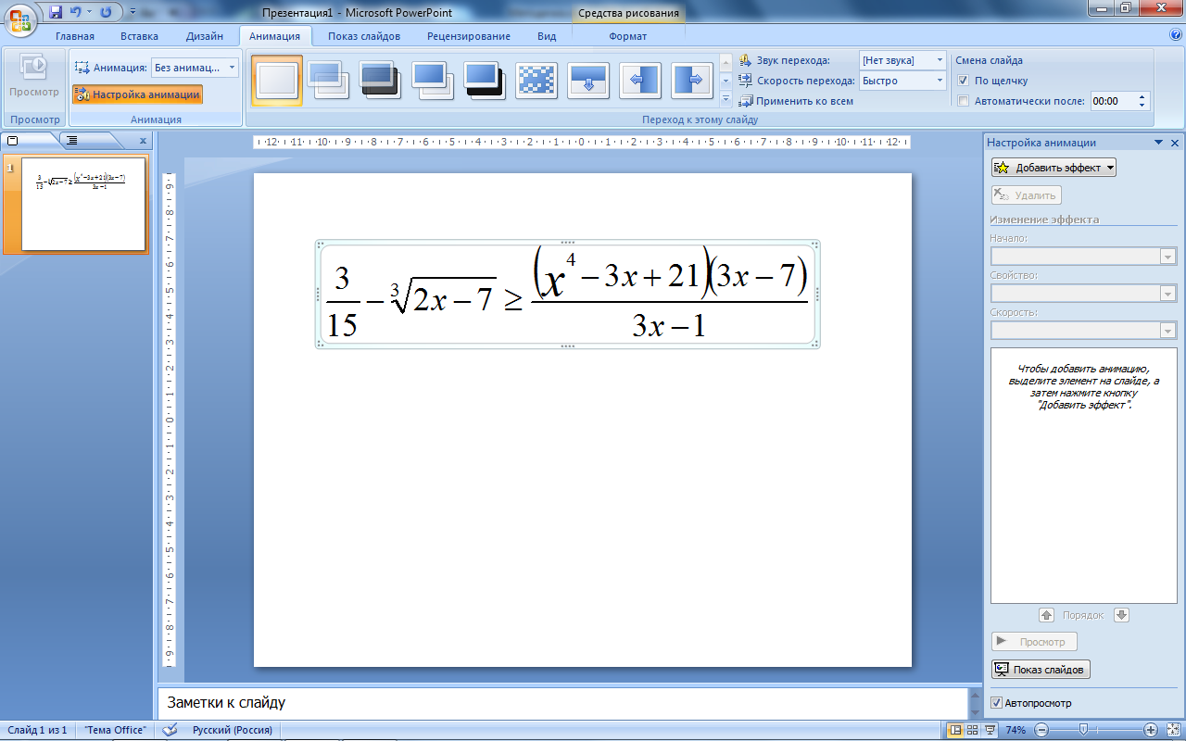Open undo history dropdown arrow

coord(89,12)
